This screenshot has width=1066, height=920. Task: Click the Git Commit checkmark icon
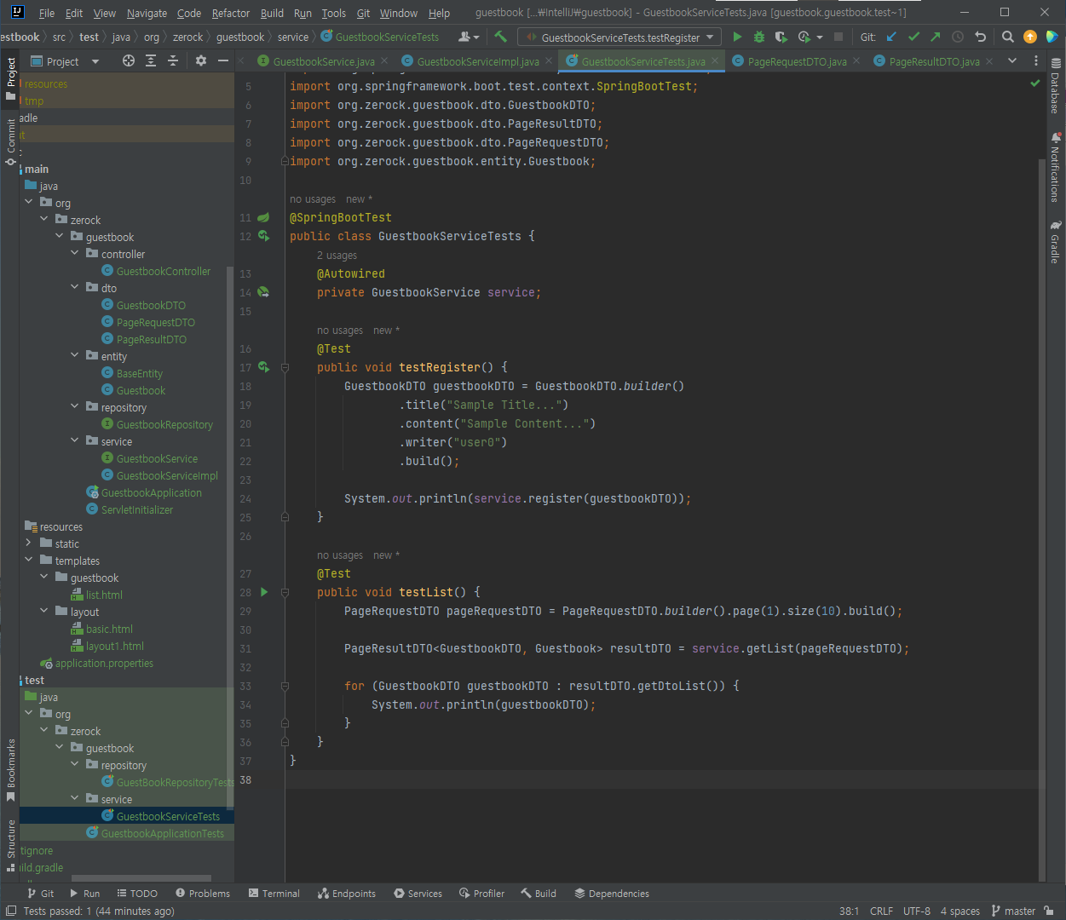point(913,37)
